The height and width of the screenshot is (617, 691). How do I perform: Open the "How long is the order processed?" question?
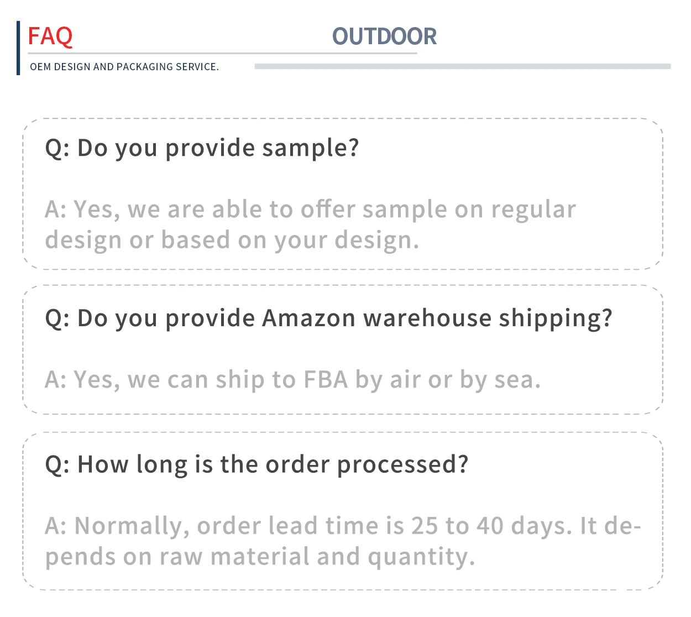tap(256, 464)
